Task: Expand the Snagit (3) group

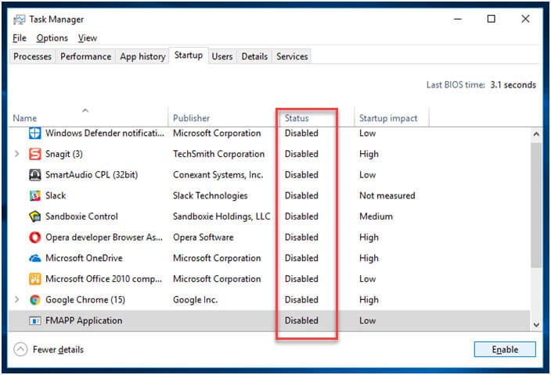Action: pyautogui.click(x=16, y=154)
